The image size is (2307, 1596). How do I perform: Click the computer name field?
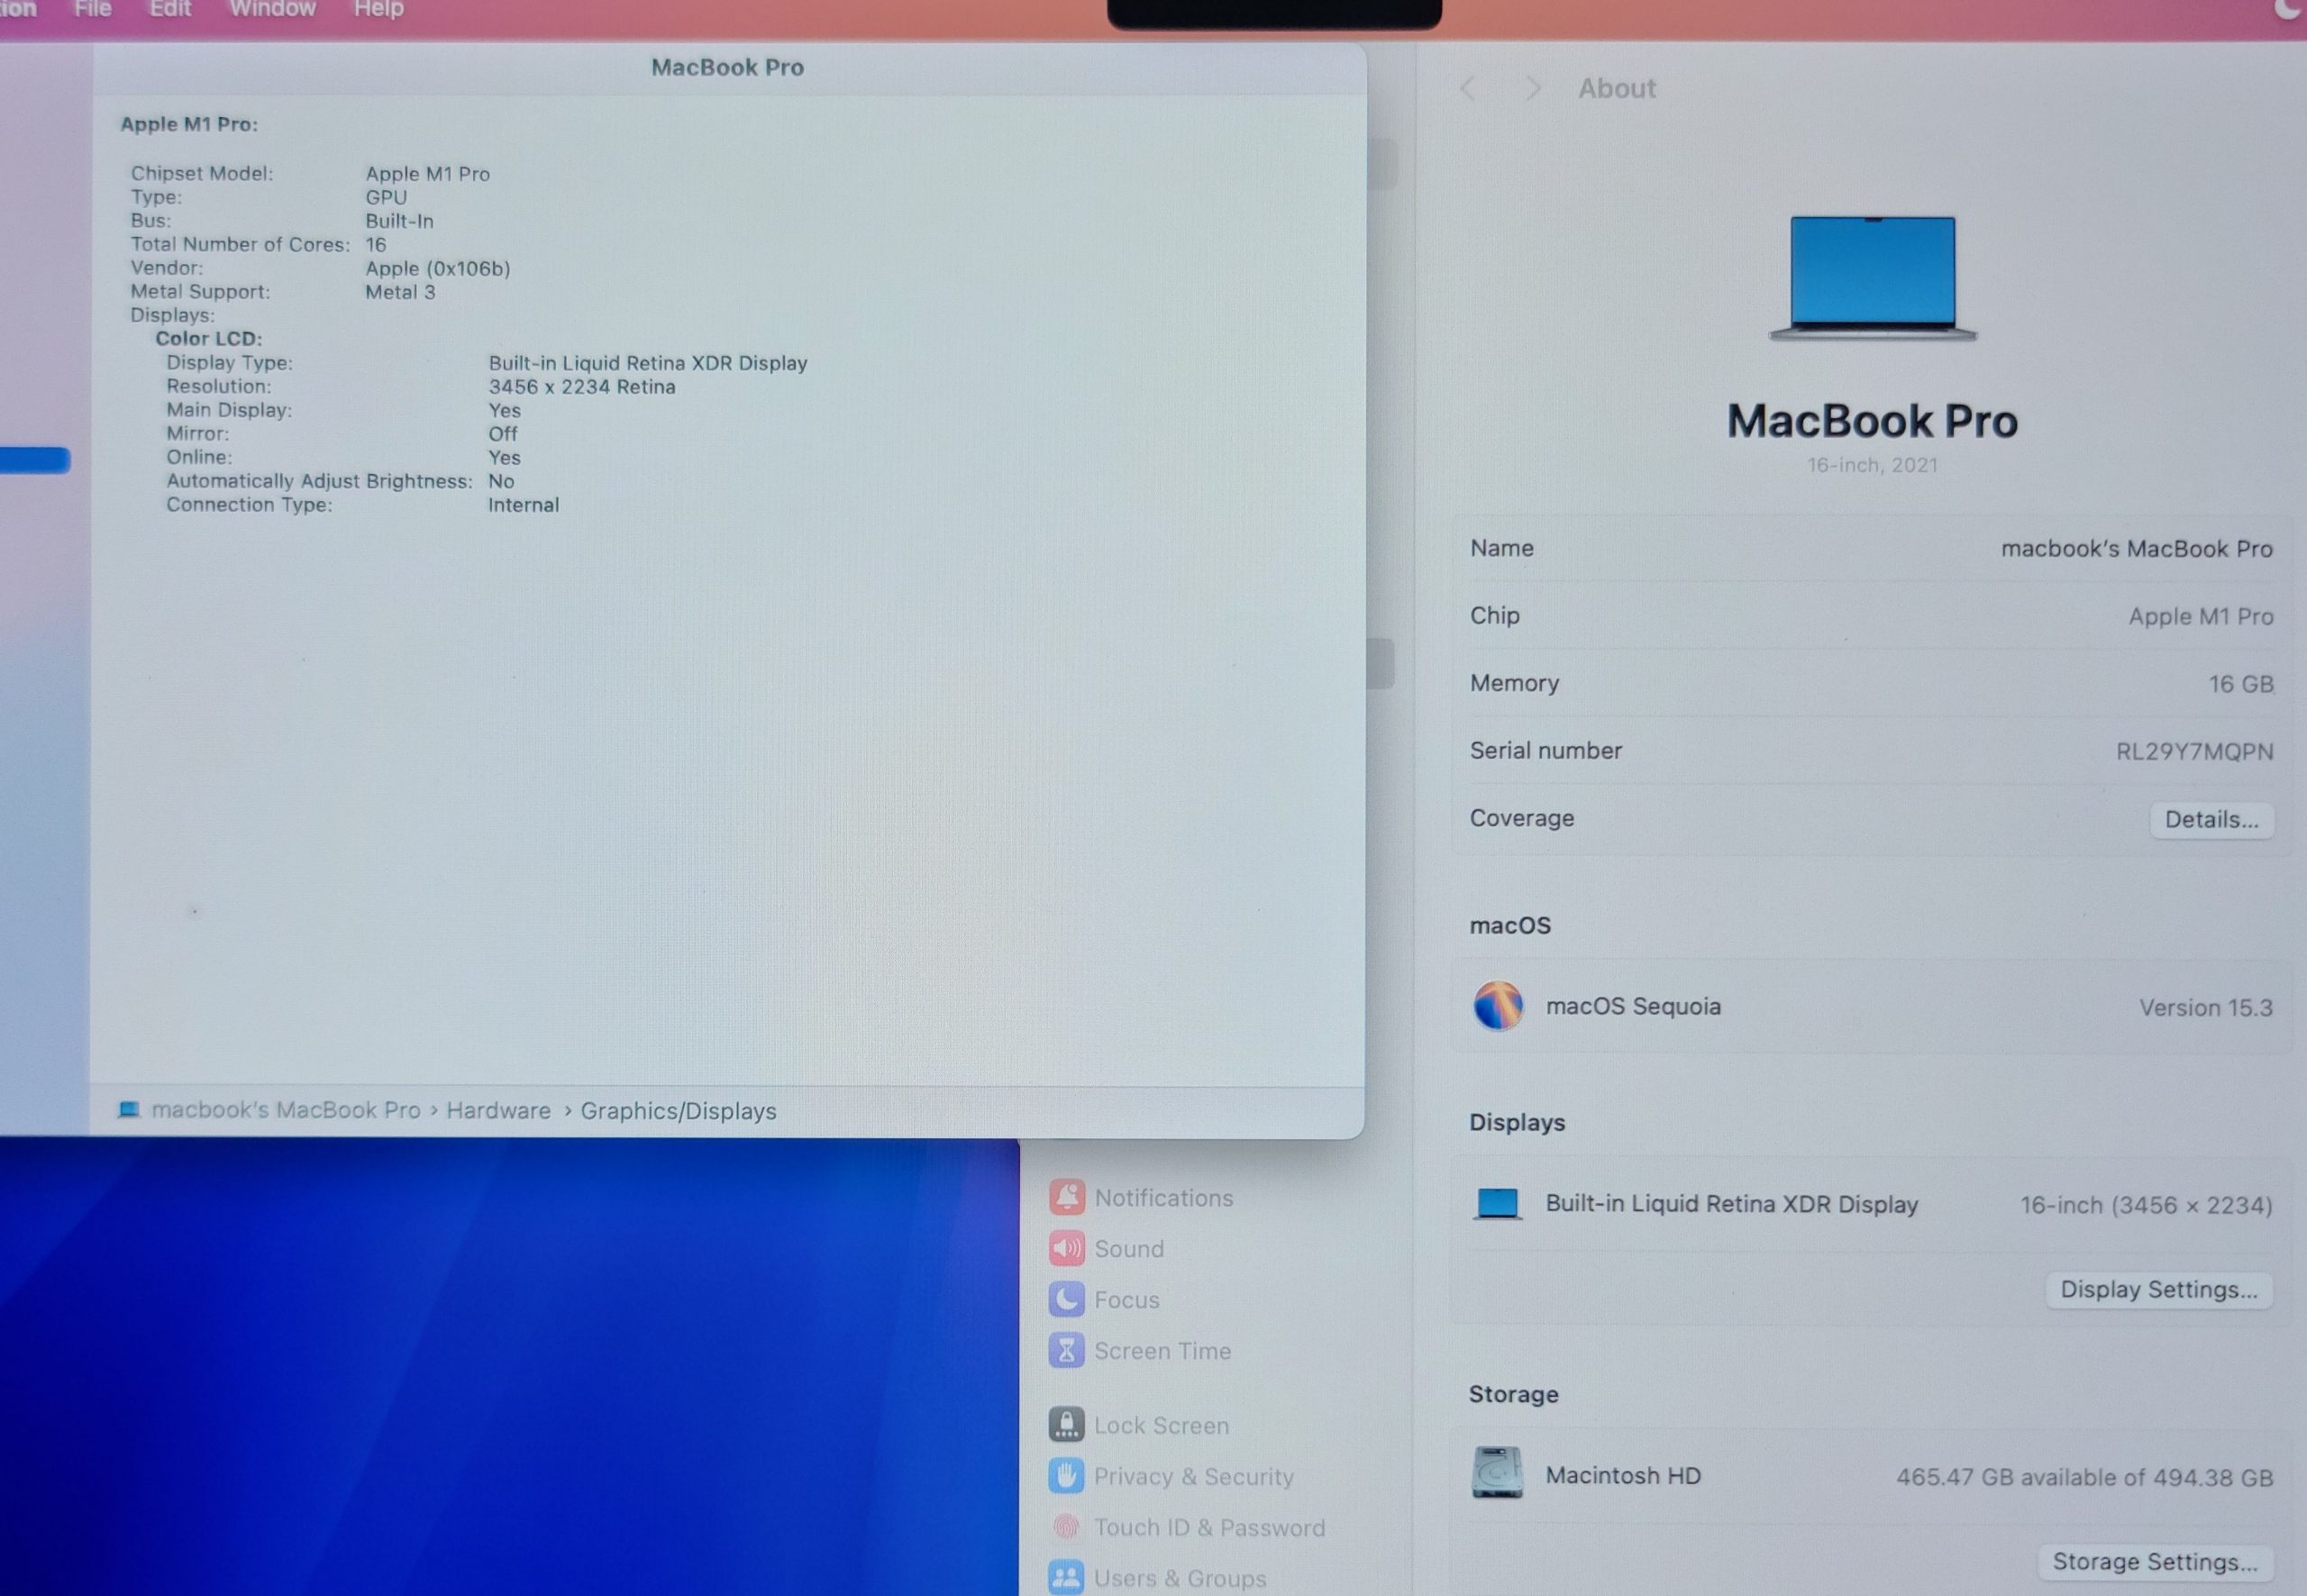2136,549
